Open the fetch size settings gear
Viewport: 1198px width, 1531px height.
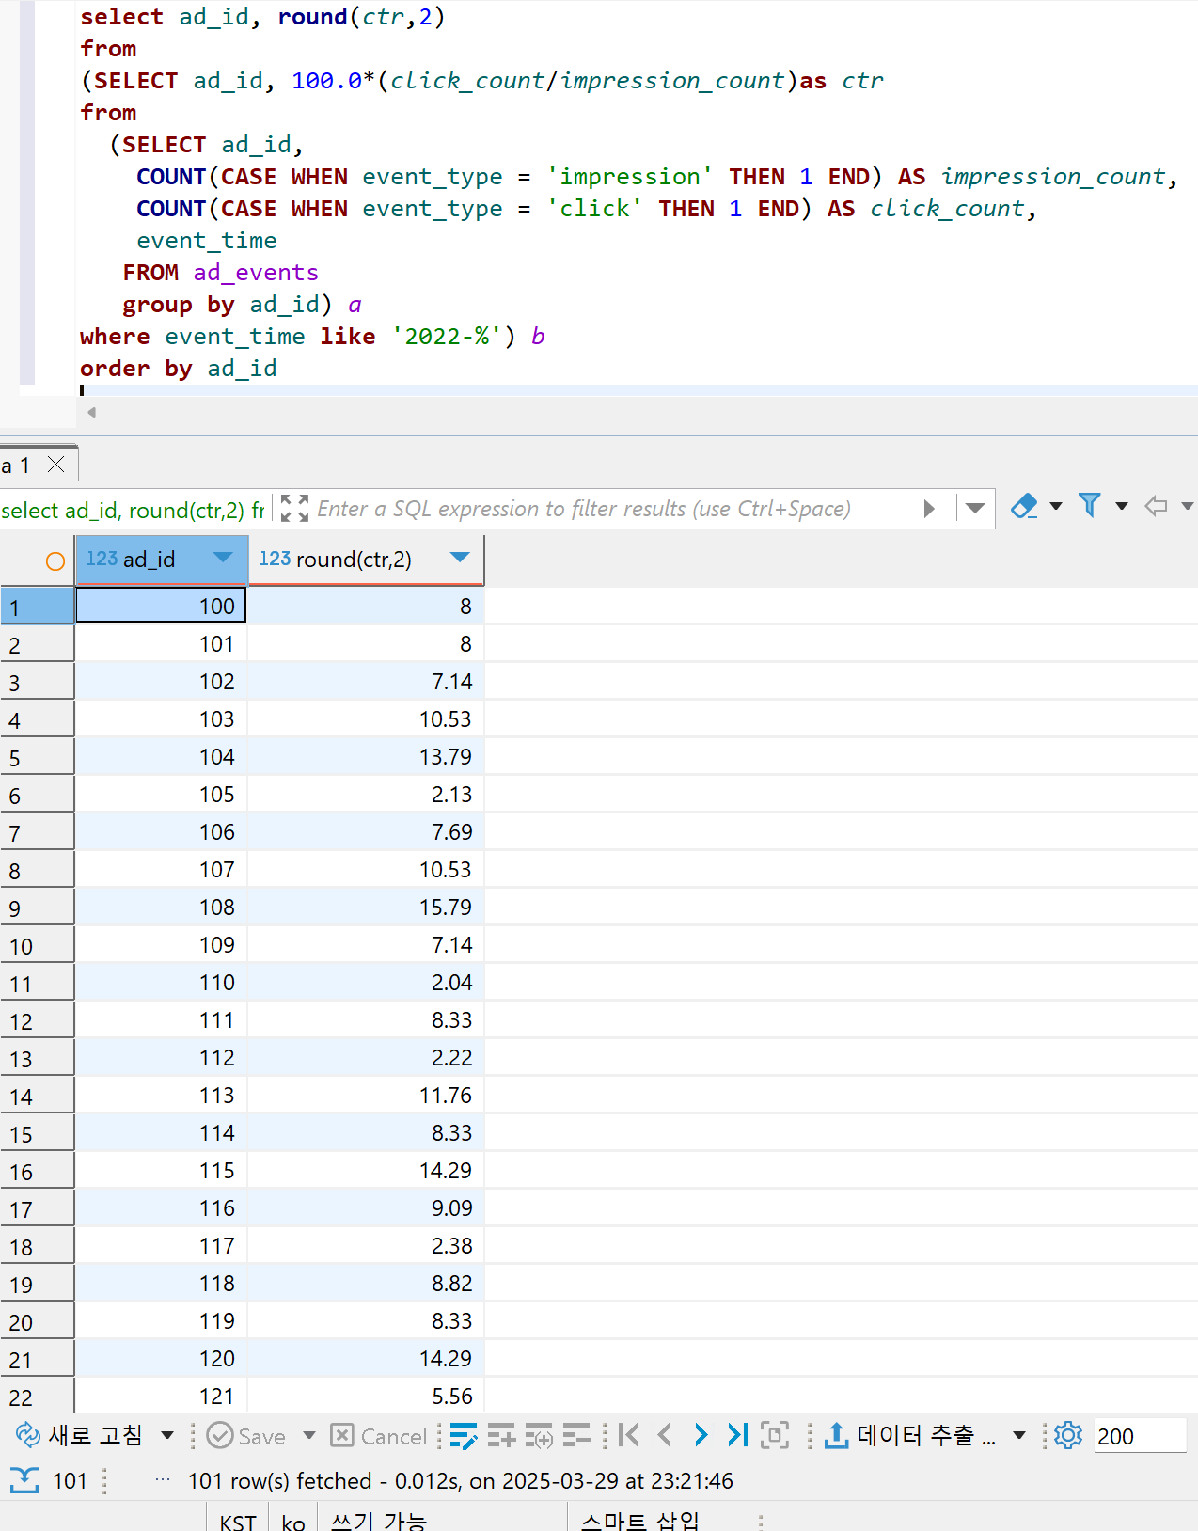1067,1435
